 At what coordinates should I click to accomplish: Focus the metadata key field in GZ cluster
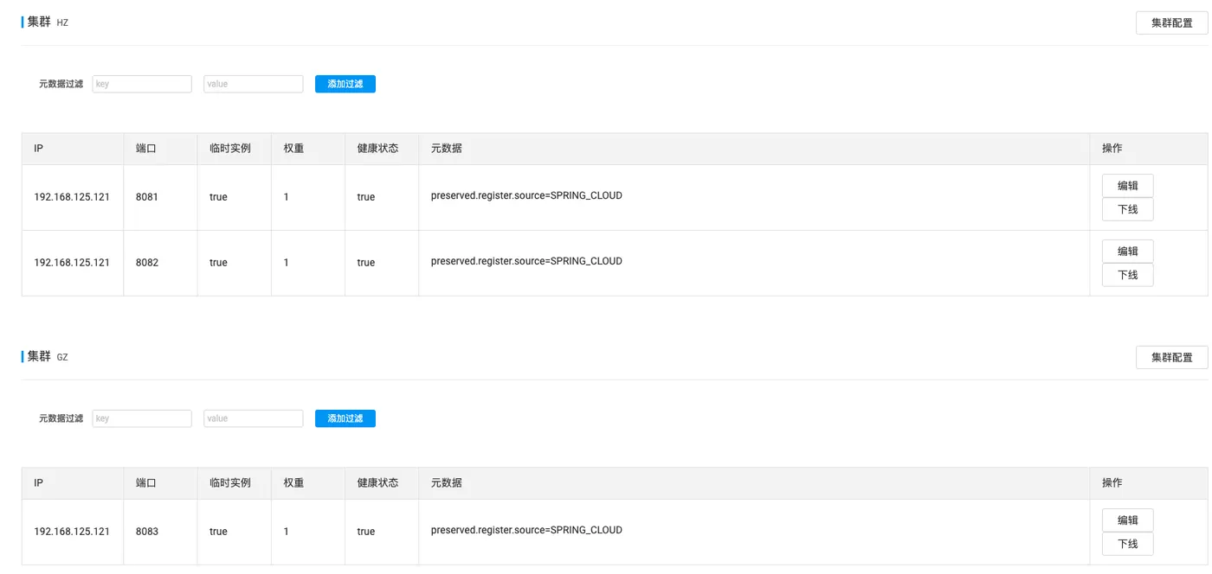[142, 418]
